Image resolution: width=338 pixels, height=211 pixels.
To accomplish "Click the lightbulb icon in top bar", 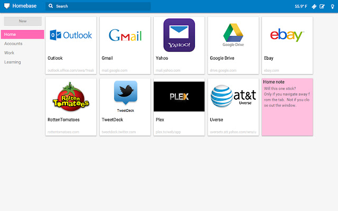I will [332, 6].
